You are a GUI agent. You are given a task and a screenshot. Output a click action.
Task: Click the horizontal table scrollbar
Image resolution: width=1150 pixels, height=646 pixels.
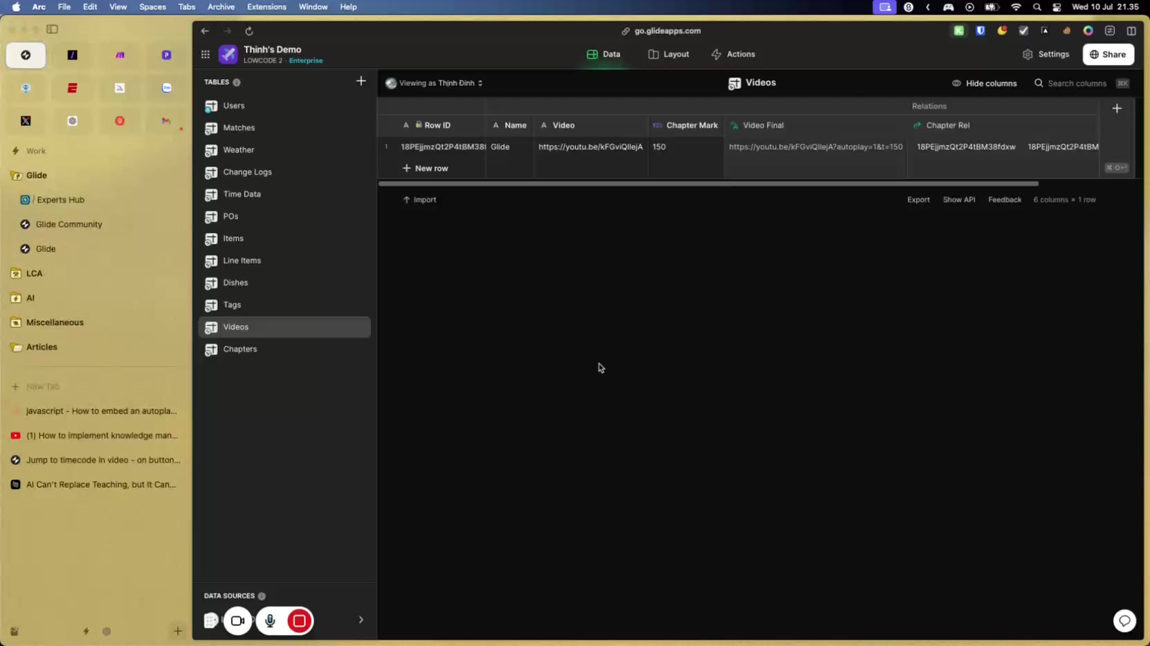[x=708, y=184]
